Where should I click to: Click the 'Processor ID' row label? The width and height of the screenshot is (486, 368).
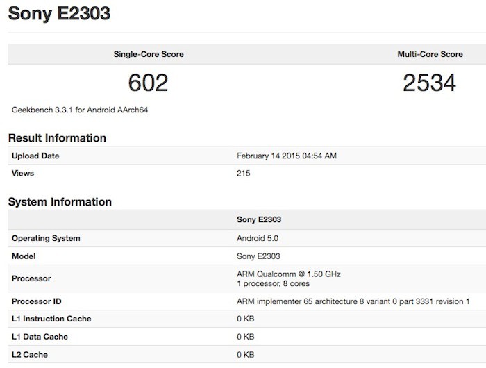[x=37, y=301]
